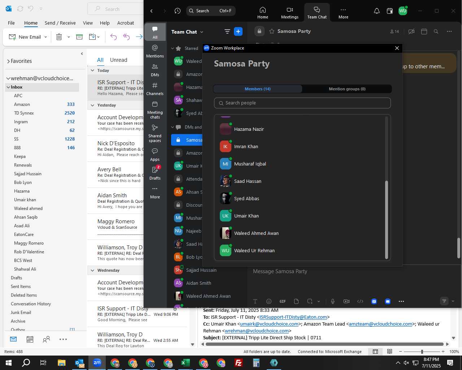Image resolution: width=462 pixels, height=370 pixels.
Task: Open Outlook View tab
Action: pyautogui.click(x=88, y=23)
